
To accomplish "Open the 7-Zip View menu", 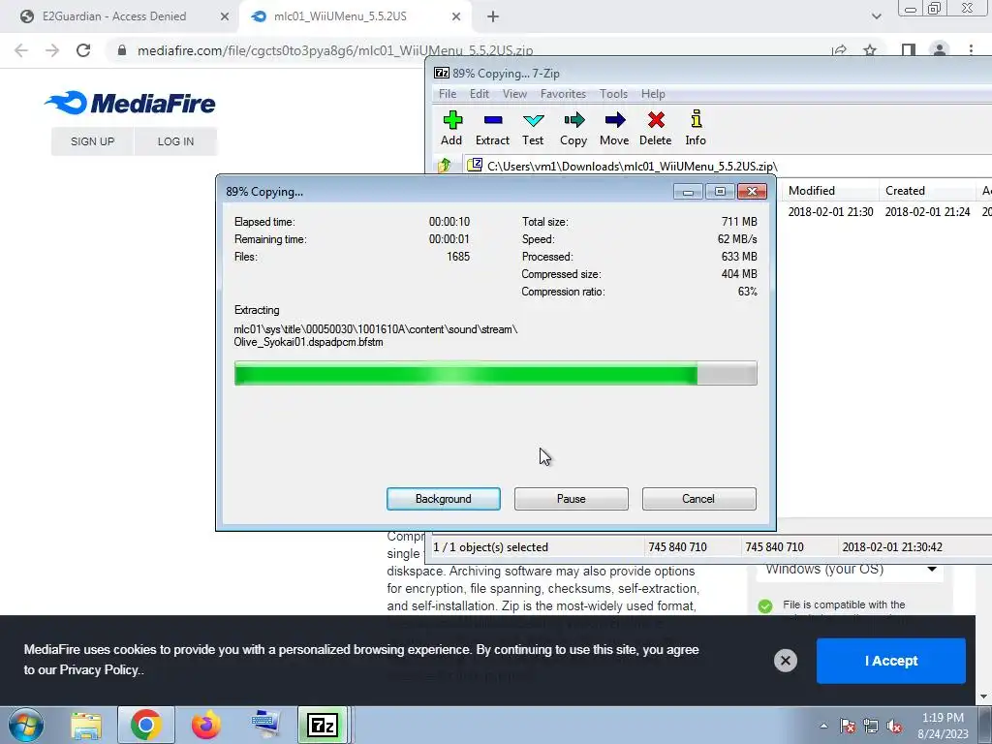I will (514, 94).
